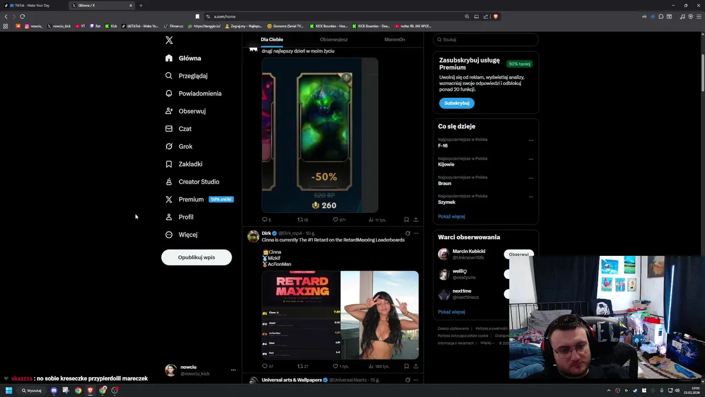The width and height of the screenshot is (705, 397).
Task: Open more options on Universal arts post
Action: (416, 380)
